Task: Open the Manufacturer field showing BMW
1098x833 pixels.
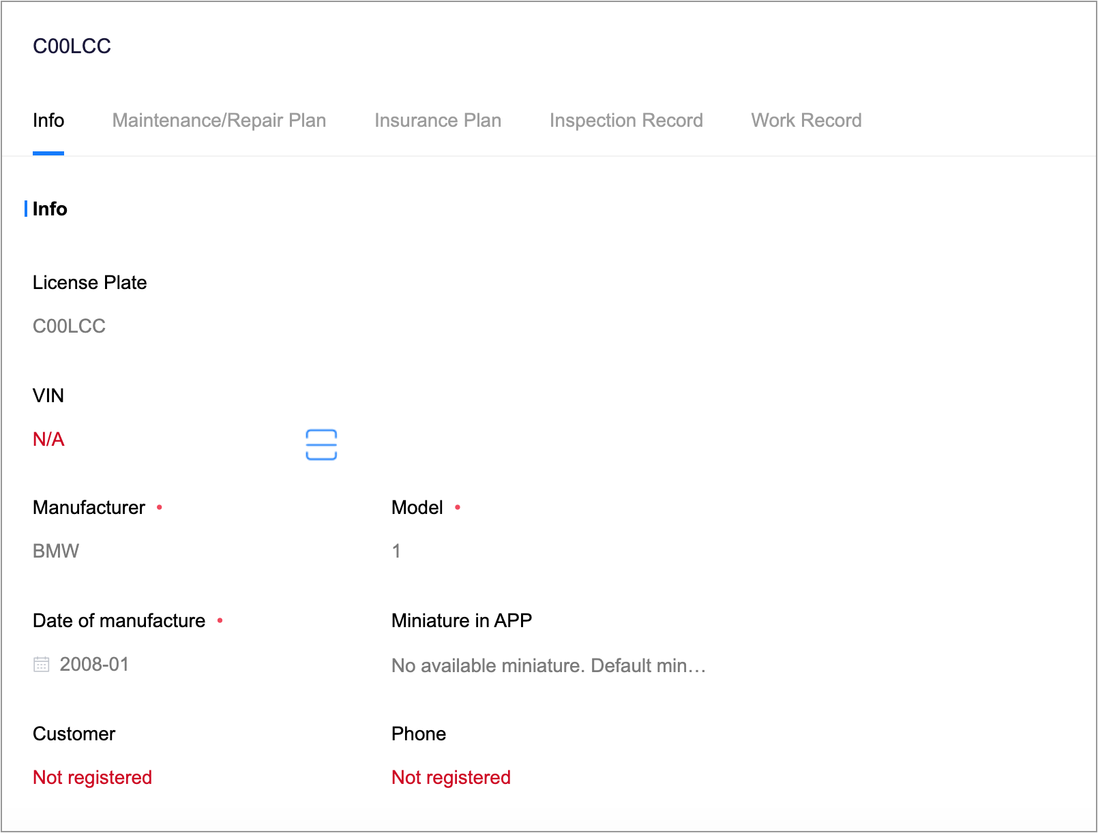Action: click(x=56, y=551)
